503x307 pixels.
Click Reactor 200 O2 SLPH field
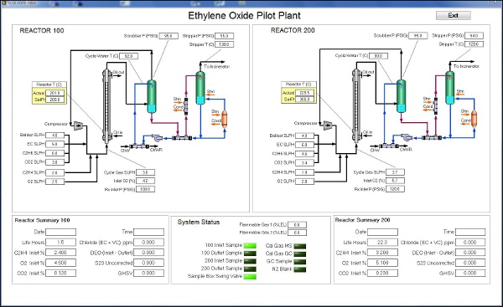[x=304, y=182]
